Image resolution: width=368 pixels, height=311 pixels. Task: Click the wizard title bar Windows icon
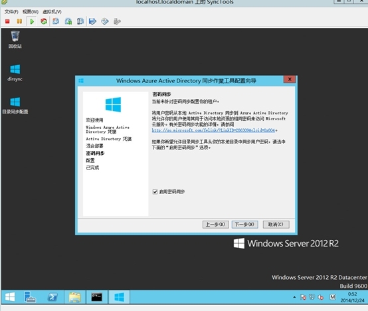click(81, 81)
